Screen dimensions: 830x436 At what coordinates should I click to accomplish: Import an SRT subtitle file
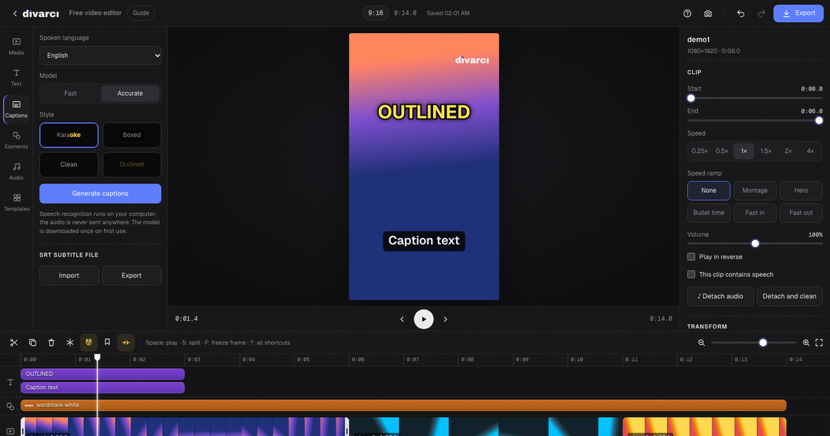point(69,275)
